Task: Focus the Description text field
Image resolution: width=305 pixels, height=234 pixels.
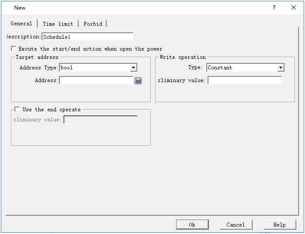Action: tap(87, 37)
